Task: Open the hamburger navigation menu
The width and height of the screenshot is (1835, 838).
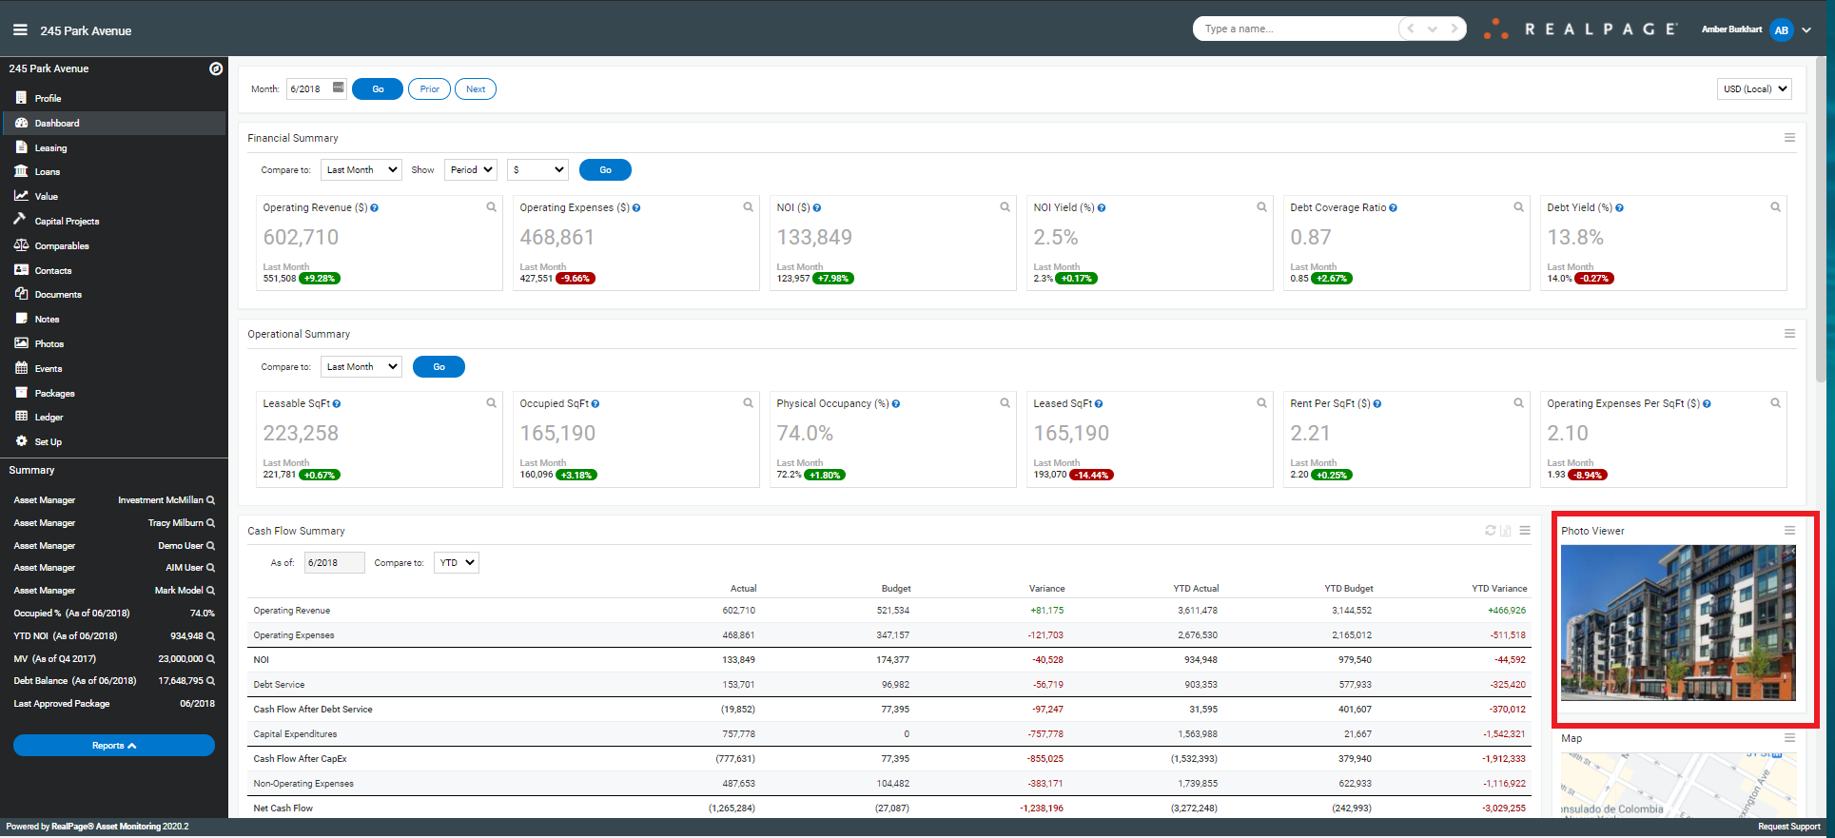Action: (20, 30)
